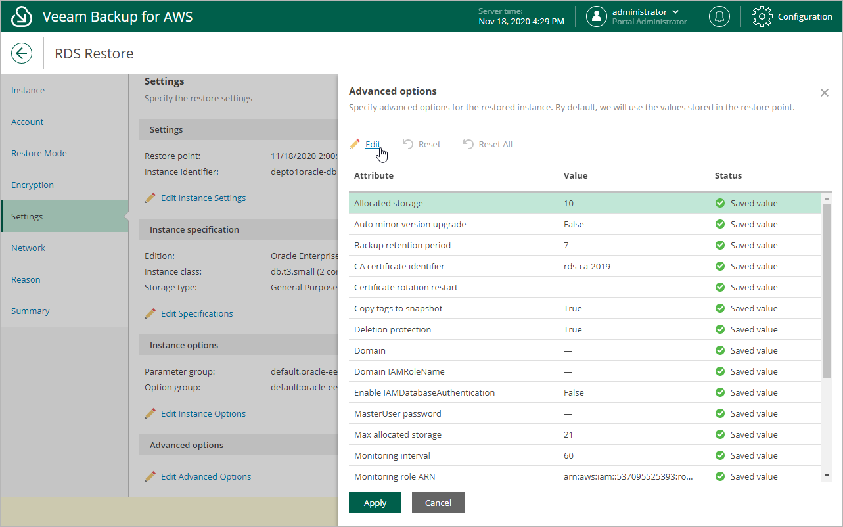Click the Veeam Backup logo icon
The width and height of the screenshot is (843, 527).
click(22, 16)
